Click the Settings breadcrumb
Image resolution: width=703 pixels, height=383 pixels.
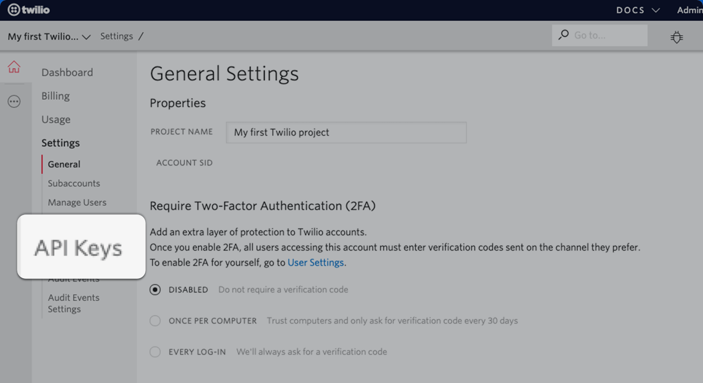117,36
